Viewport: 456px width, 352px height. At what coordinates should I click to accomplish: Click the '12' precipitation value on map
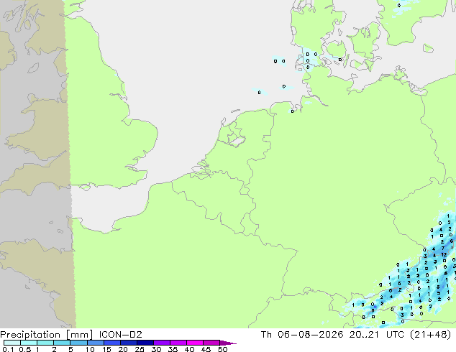point(444,255)
